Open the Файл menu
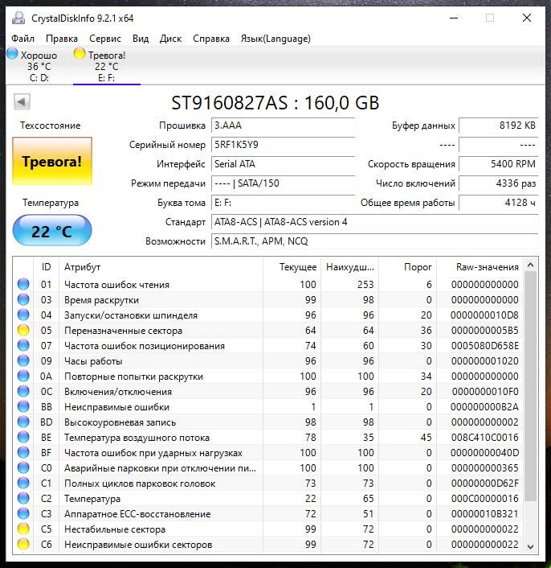This screenshot has width=551, height=568. [x=22, y=39]
